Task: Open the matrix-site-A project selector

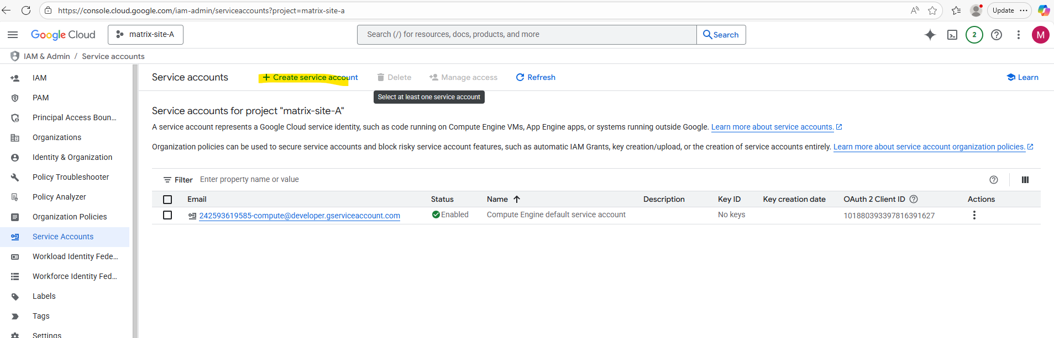Action: [146, 35]
